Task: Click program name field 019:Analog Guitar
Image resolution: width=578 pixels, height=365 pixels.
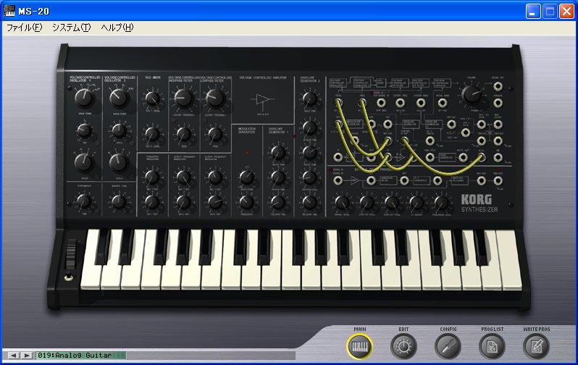Action: pyautogui.click(x=81, y=356)
